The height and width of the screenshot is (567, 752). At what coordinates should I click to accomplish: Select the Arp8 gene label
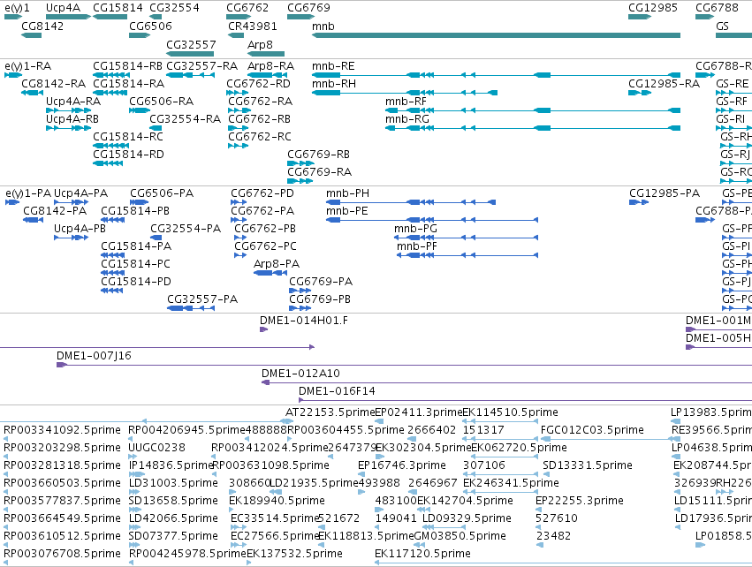(260, 44)
